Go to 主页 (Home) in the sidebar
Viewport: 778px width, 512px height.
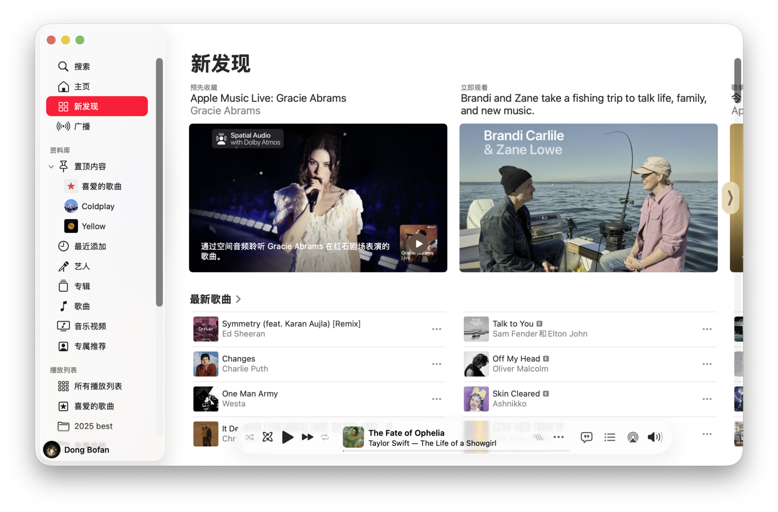point(82,87)
